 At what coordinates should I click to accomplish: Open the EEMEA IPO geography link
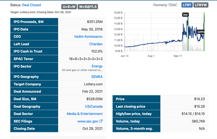(97, 77)
